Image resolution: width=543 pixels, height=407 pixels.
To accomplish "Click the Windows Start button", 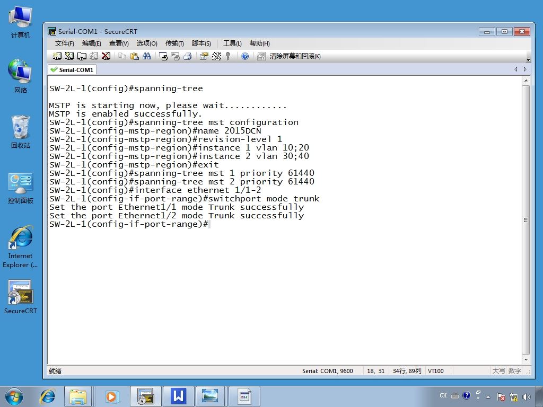I will [x=14, y=396].
